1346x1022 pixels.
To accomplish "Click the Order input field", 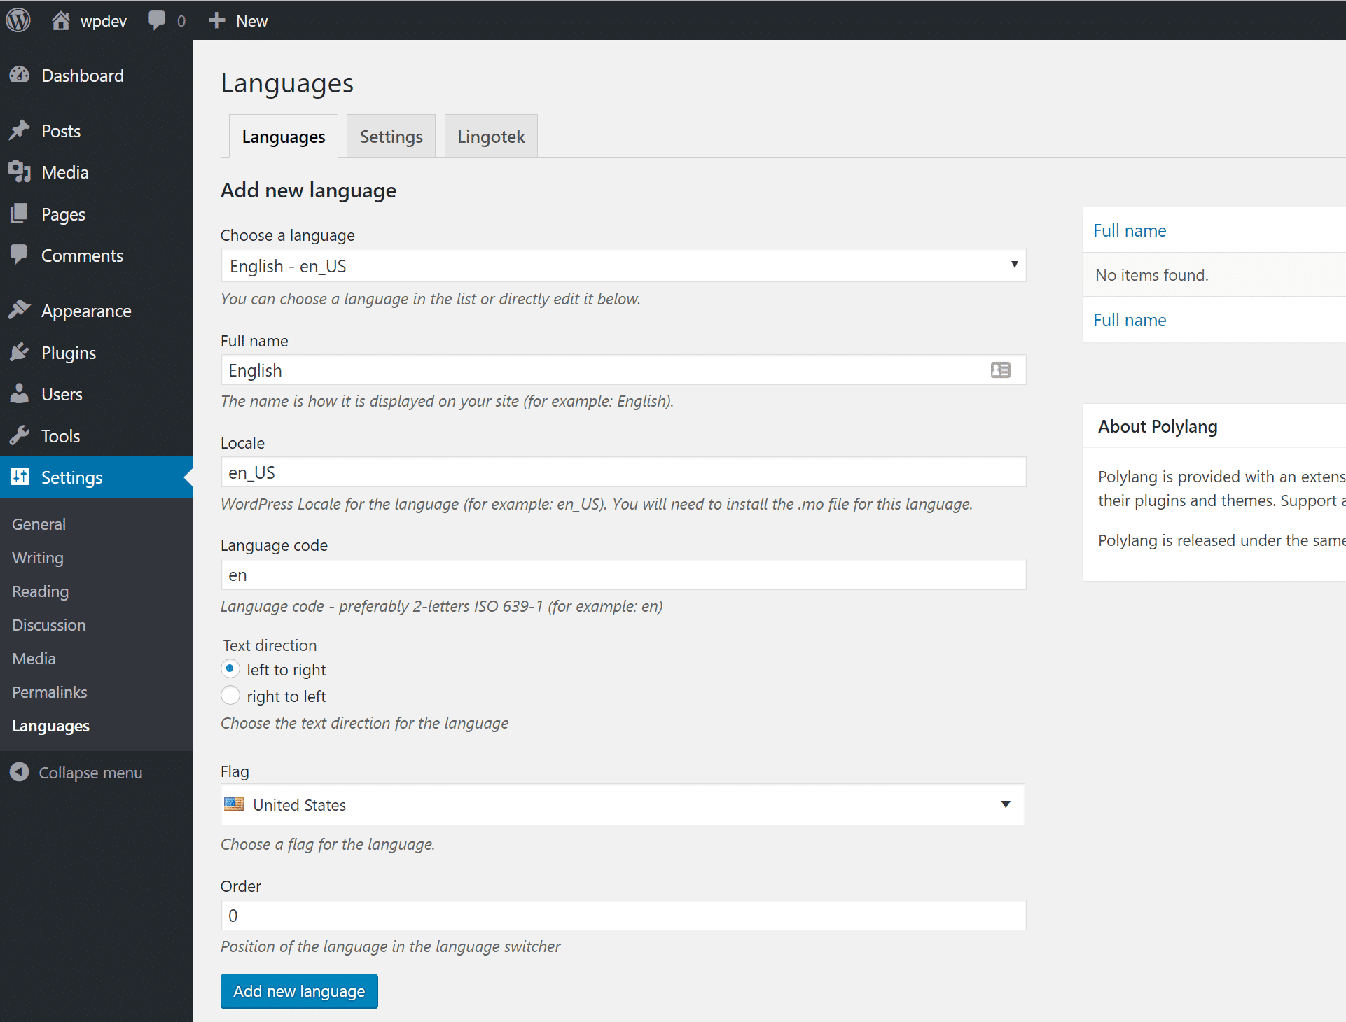I will click(622, 915).
